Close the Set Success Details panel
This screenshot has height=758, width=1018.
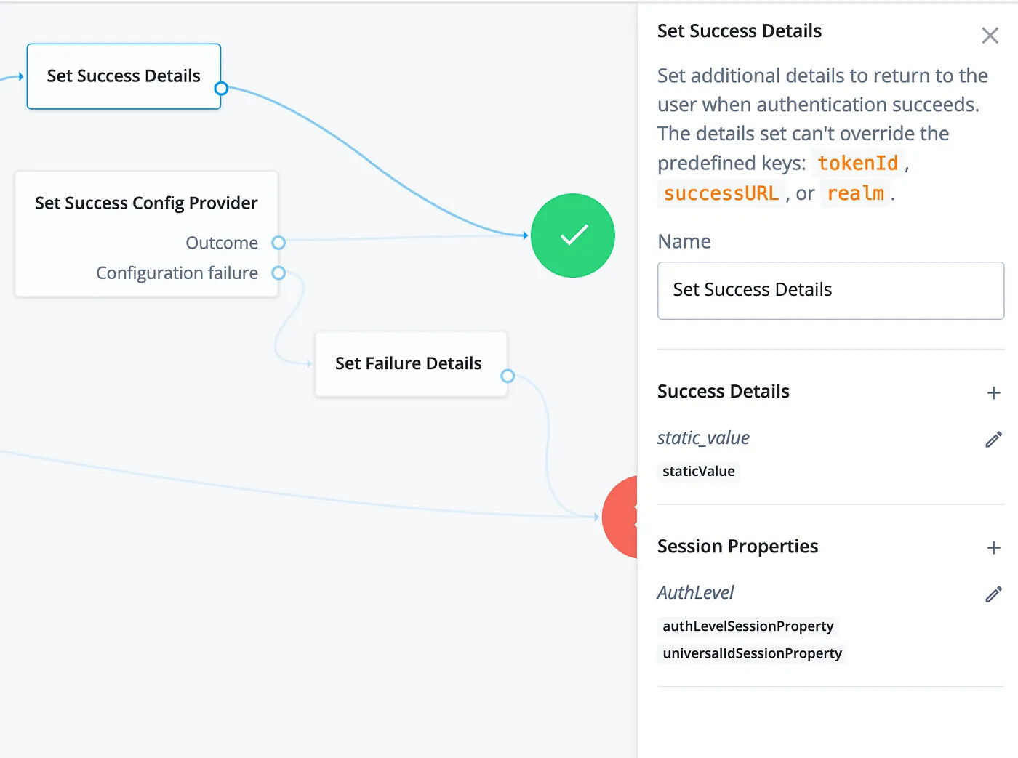[x=990, y=36]
